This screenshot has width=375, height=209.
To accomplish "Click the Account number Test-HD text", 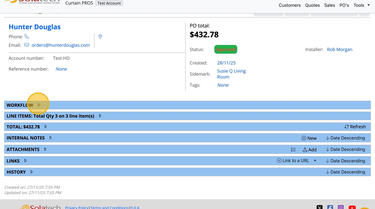I will tap(61, 58).
